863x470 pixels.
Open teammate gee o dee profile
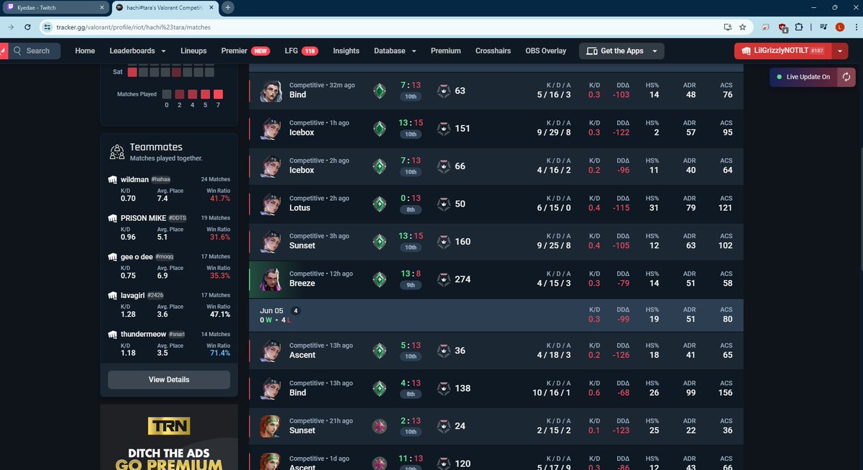pyautogui.click(x=136, y=257)
